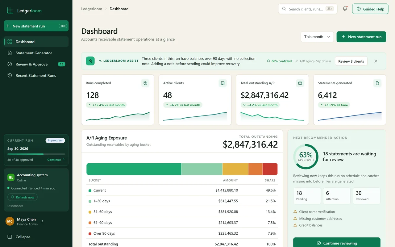395x247 pixels.
Task: Click the Ledgerloom Assist sparkle icon
Action: tap(90, 61)
